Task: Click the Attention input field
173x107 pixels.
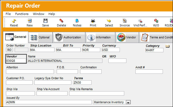Action: tap(30, 72)
